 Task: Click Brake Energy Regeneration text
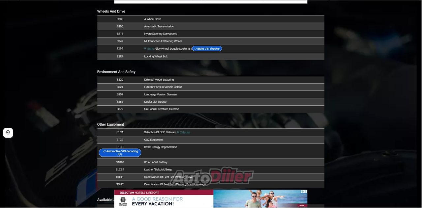point(161,147)
